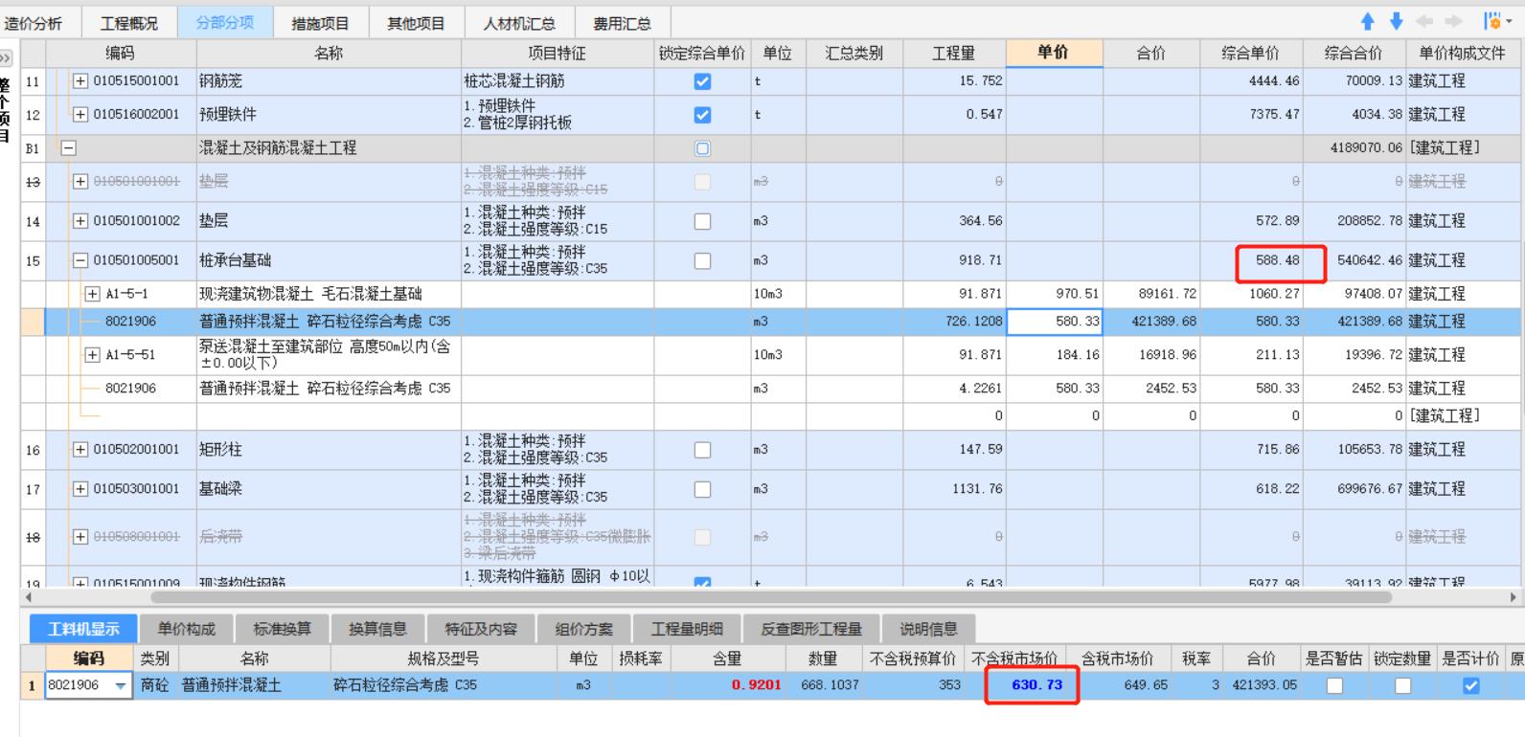The image size is (1525, 737).
Task: Expand row 010502001001 矩形柱
Action: (80, 450)
